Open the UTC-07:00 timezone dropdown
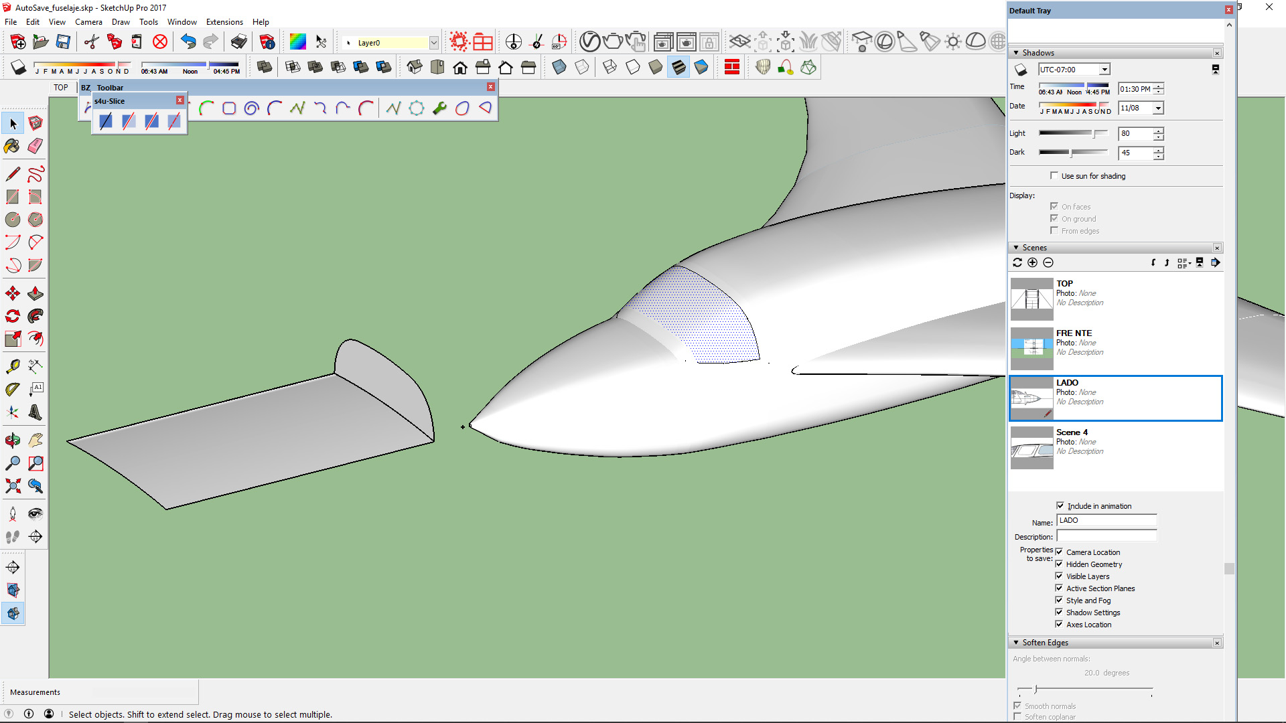 pyautogui.click(x=1104, y=70)
